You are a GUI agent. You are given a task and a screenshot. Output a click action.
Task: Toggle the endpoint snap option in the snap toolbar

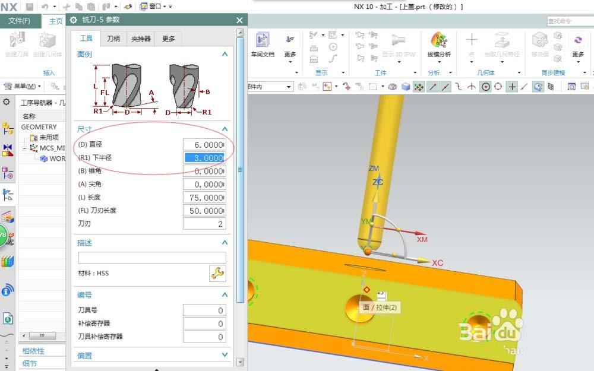431,87
